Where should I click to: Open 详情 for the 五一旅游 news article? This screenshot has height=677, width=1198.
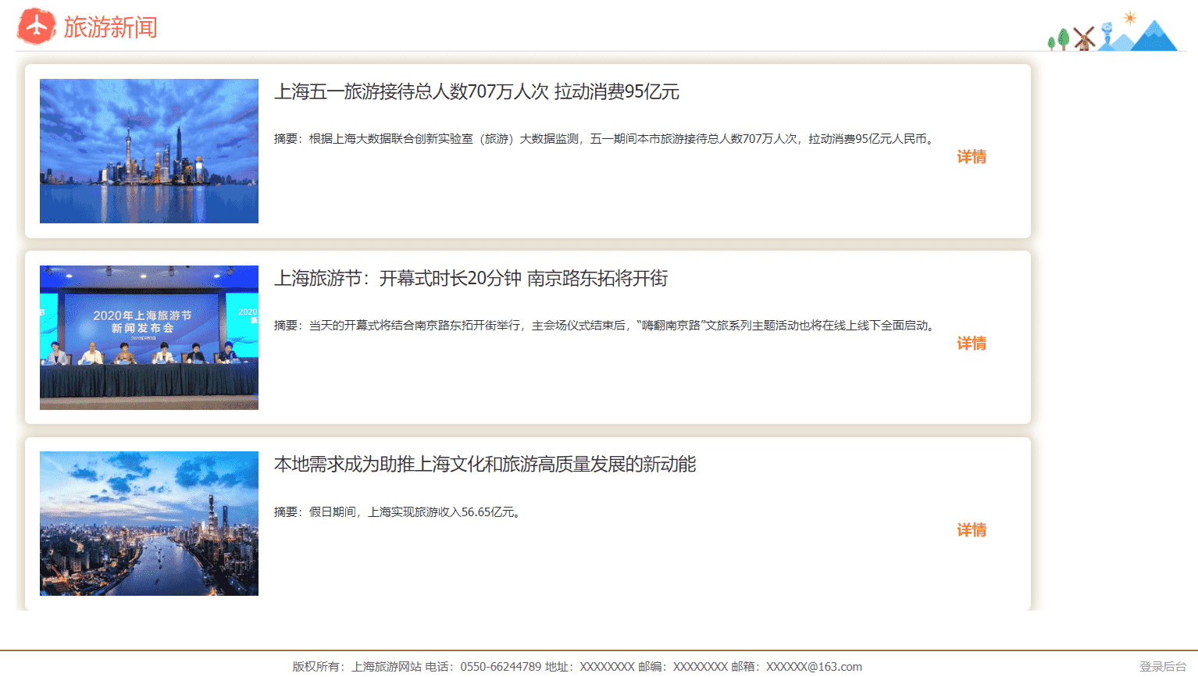(971, 156)
